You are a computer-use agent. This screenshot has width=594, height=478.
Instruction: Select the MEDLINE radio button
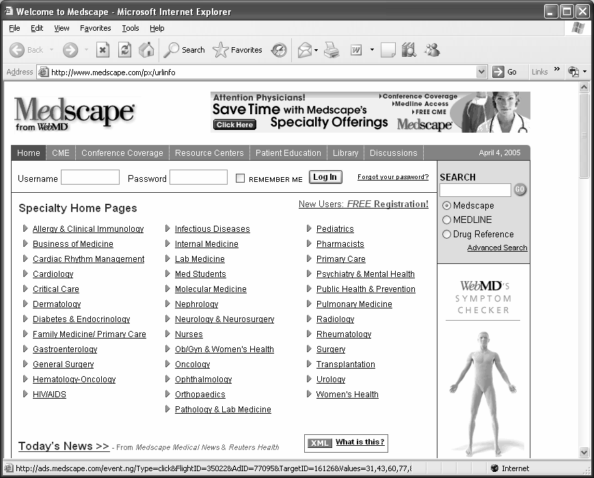pos(446,220)
